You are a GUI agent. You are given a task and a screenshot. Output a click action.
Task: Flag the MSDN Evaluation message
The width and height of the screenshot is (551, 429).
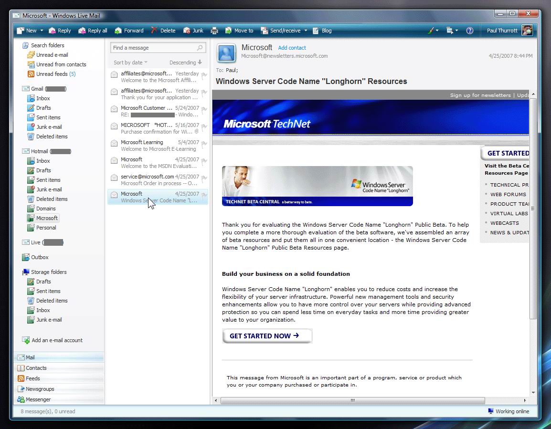[x=204, y=161]
